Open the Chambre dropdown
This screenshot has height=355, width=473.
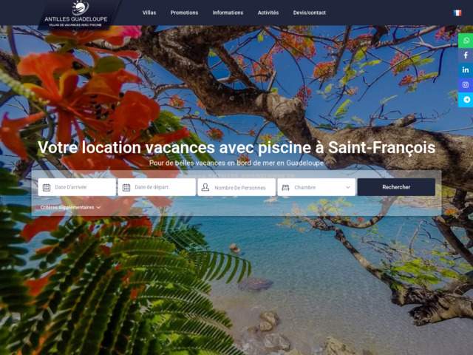point(316,187)
